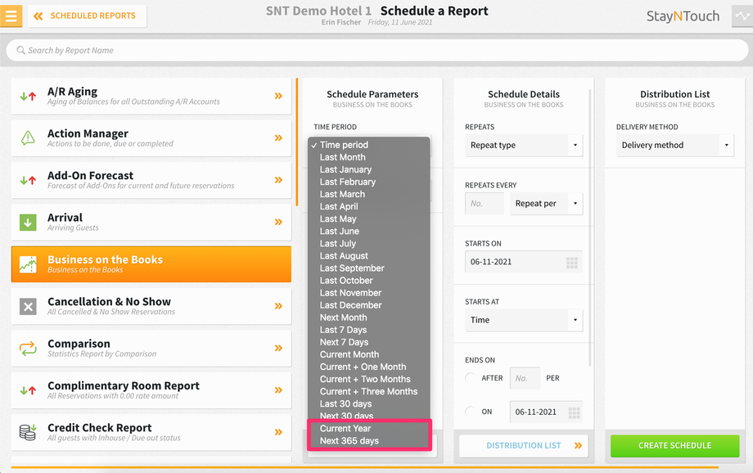
Task: Click the Business on the Books chart icon
Action: pos(28,264)
